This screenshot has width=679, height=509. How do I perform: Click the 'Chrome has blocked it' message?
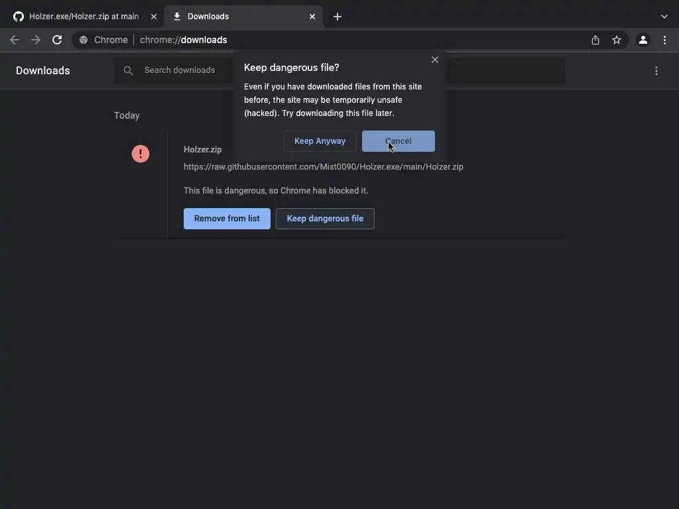click(x=276, y=190)
